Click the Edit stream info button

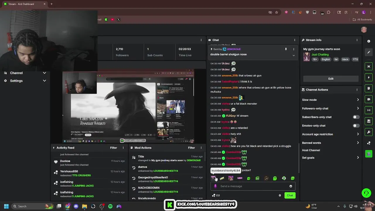tap(331, 79)
